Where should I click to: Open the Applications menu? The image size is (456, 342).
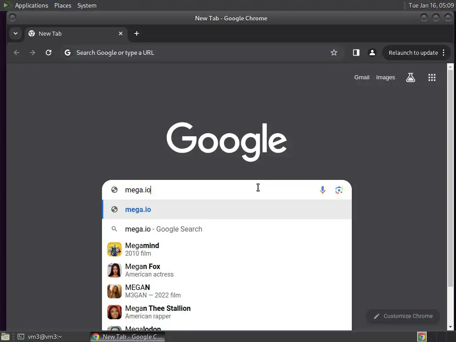(x=32, y=5)
